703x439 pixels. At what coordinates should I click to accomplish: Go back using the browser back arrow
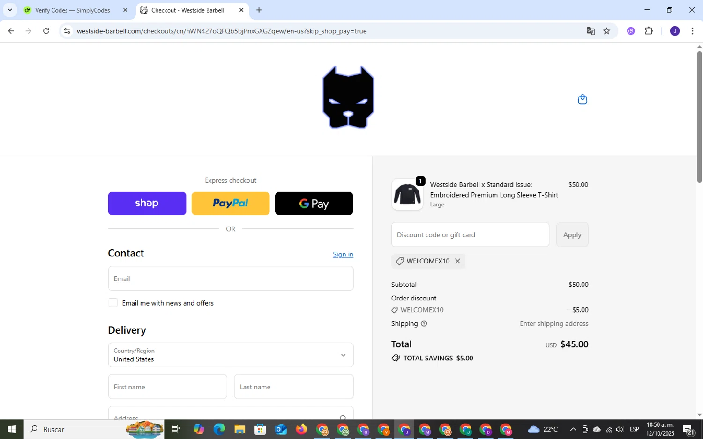click(11, 31)
